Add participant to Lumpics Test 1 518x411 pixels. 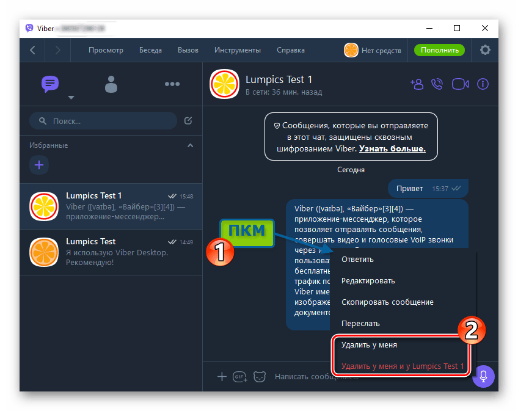tap(417, 84)
